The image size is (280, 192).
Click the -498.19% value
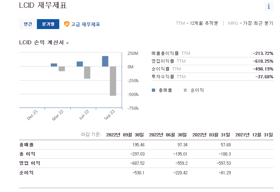click(x=263, y=69)
